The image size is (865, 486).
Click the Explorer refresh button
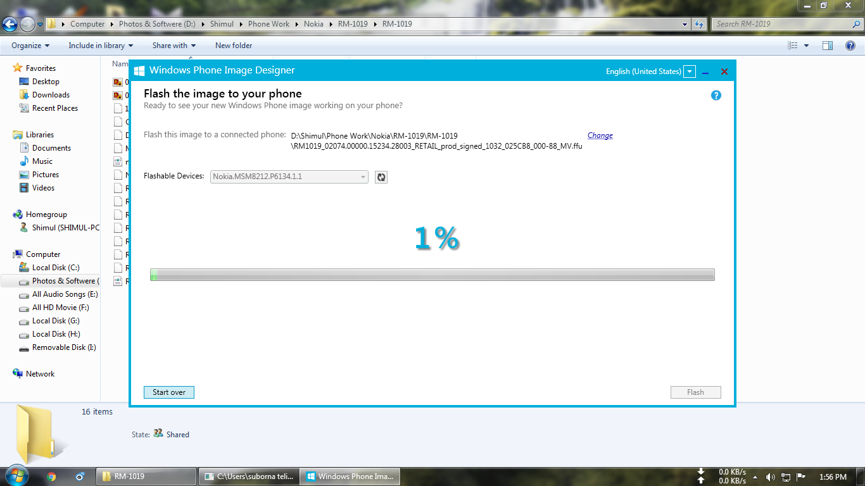(x=699, y=24)
